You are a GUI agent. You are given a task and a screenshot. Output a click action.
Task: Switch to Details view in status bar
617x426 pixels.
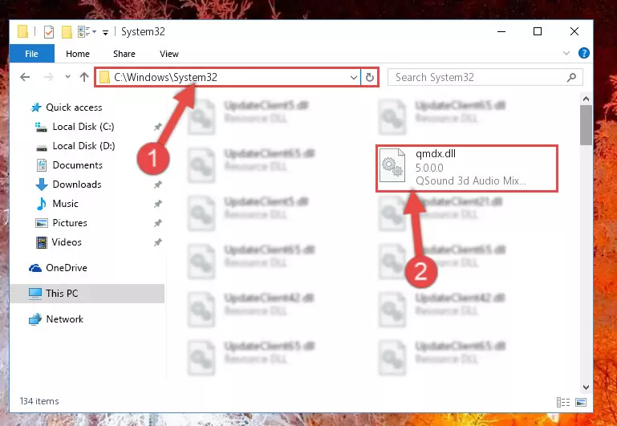click(x=563, y=402)
